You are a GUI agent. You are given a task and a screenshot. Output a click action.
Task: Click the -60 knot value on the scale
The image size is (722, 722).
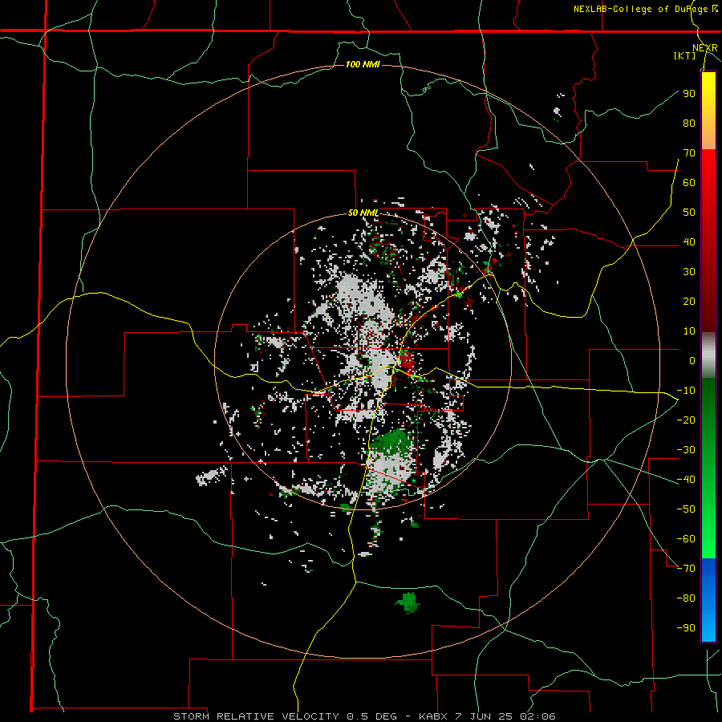(x=686, y=539)
